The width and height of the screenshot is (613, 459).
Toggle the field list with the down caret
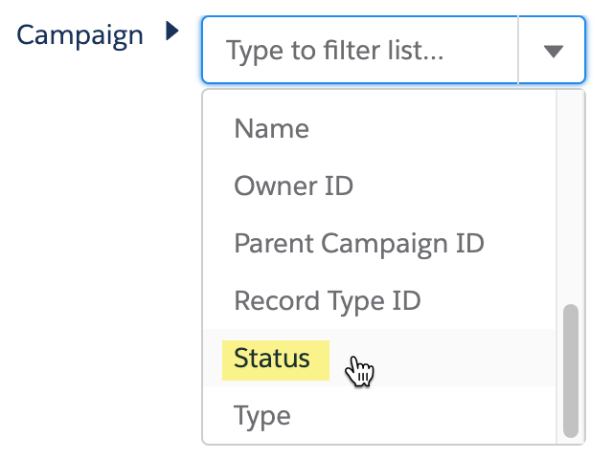pos(553,51)
